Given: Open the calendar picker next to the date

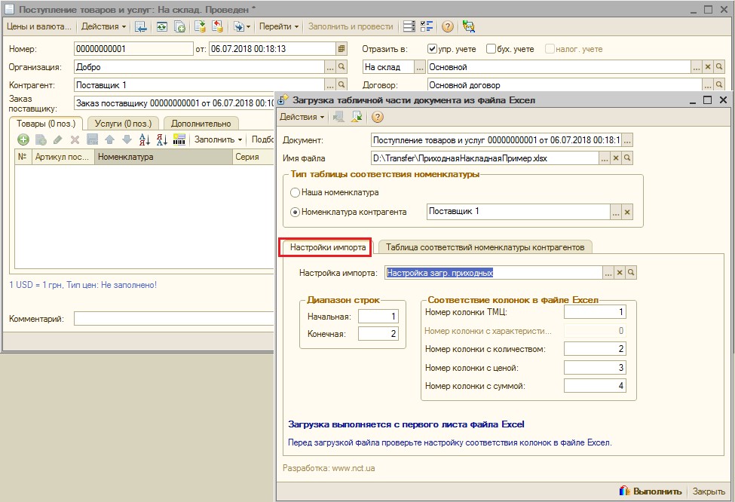Looking at the screenshot, I should [341, 49].
